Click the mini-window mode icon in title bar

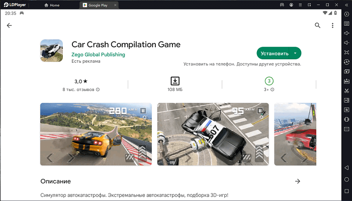pyautogui.click(x=309, y=5)
